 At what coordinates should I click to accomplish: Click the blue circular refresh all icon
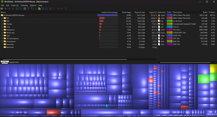pyautogui.click(x=17, y=9)
